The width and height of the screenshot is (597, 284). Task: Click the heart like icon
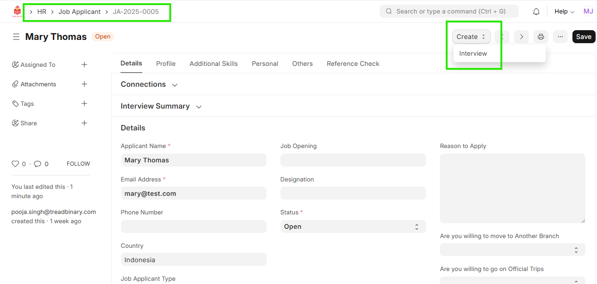15,164
